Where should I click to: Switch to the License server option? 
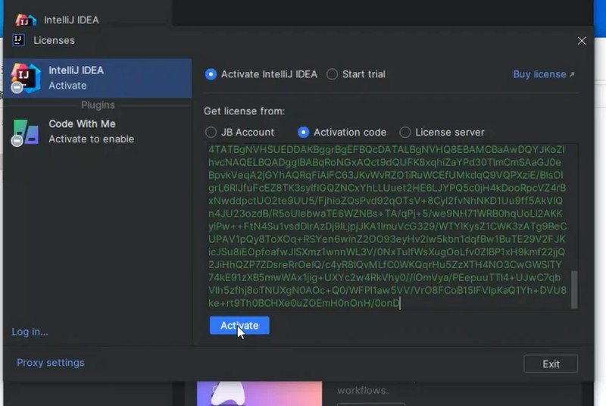405,132
